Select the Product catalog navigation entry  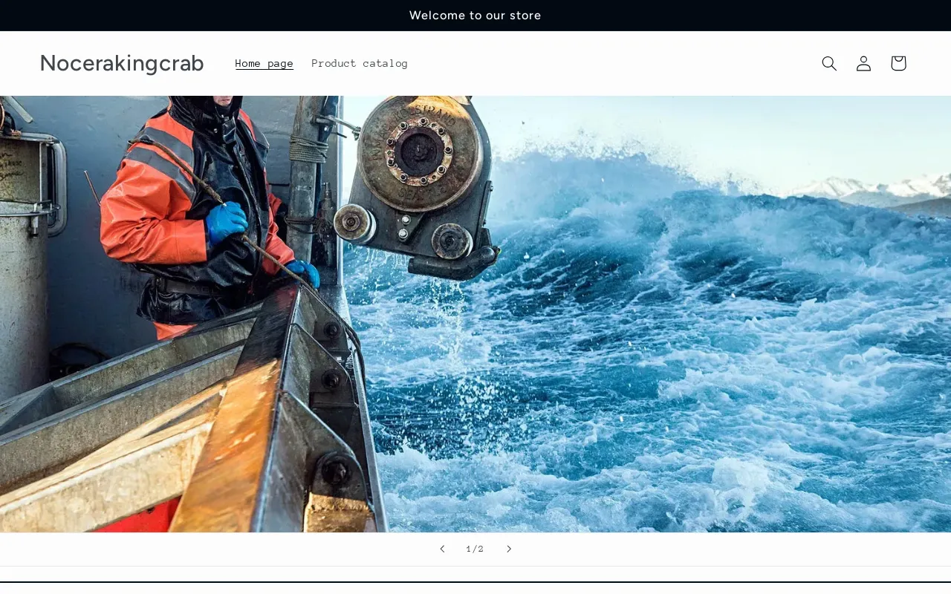360,63
